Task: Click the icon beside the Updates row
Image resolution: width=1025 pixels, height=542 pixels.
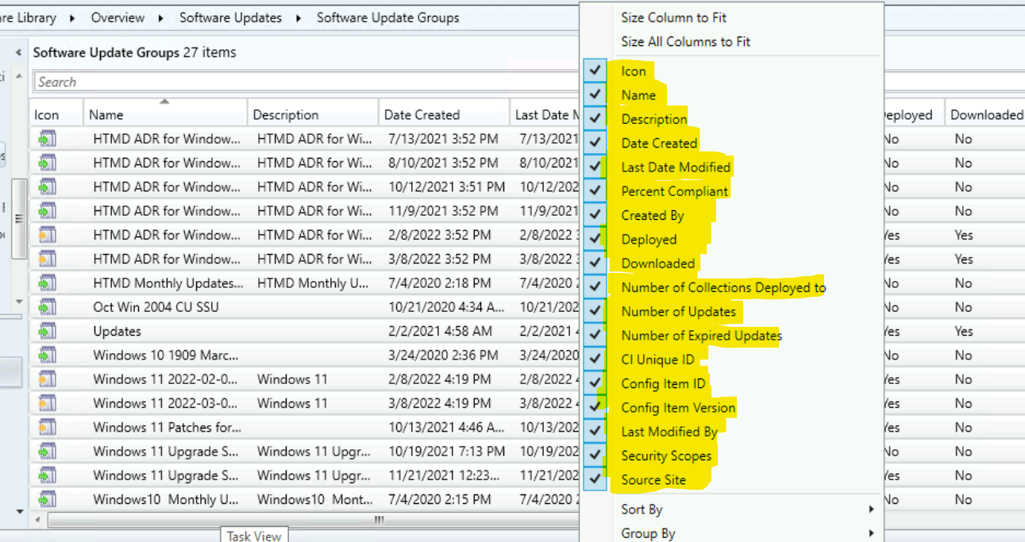Action: [x=48, y=331]
